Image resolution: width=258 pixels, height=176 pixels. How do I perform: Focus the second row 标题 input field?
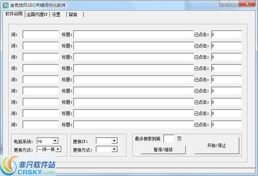pyautogui.click(x=133, y=46)
